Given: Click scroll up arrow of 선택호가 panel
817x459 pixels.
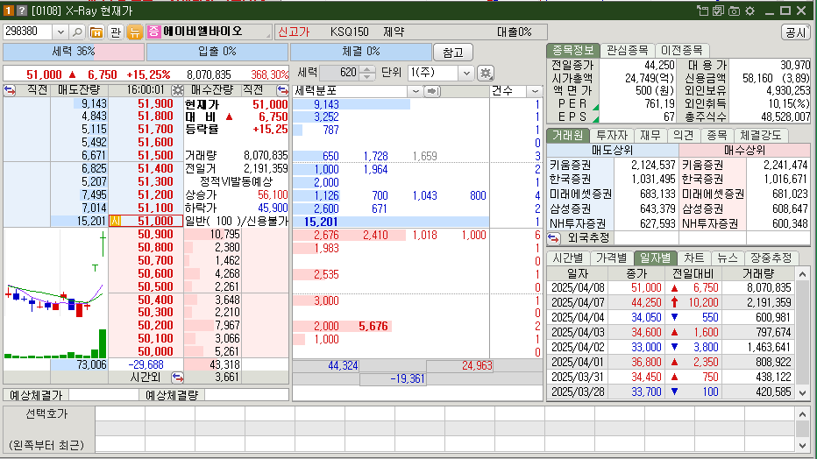Looking at the screenshot, I should [802, 415].
